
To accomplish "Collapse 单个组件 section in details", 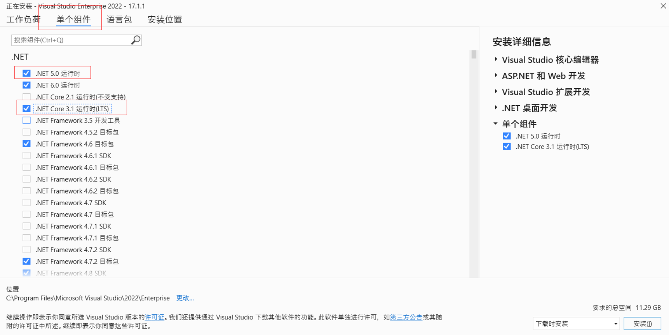I will 496,124.
